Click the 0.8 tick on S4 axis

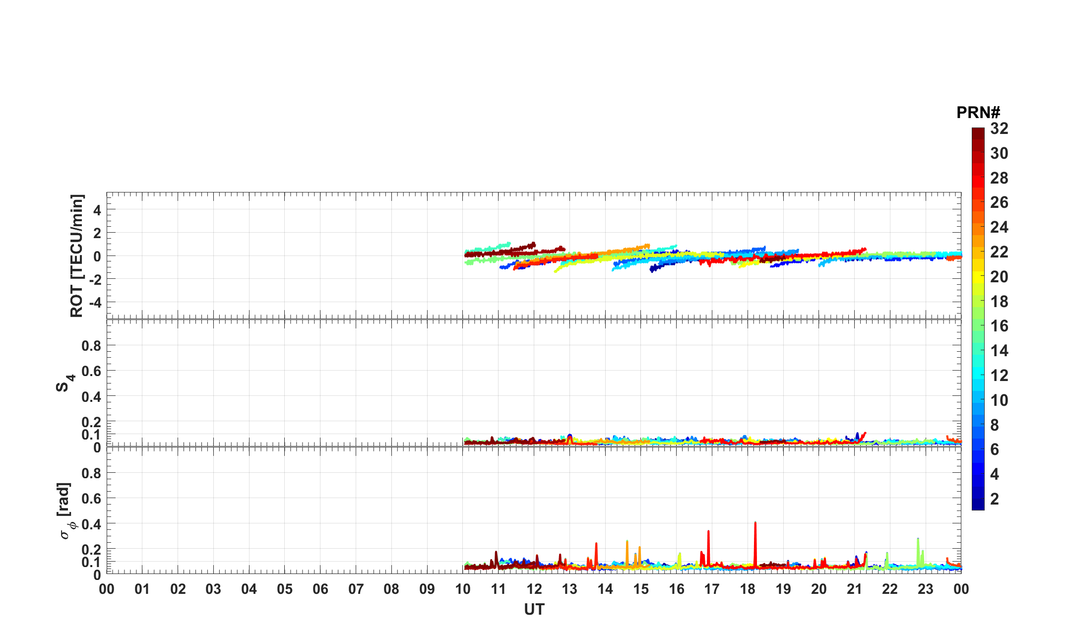point(91,346)
